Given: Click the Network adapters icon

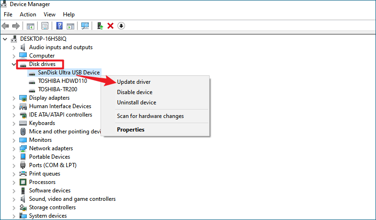Looking at the screenshot, I should coord(23,148).
